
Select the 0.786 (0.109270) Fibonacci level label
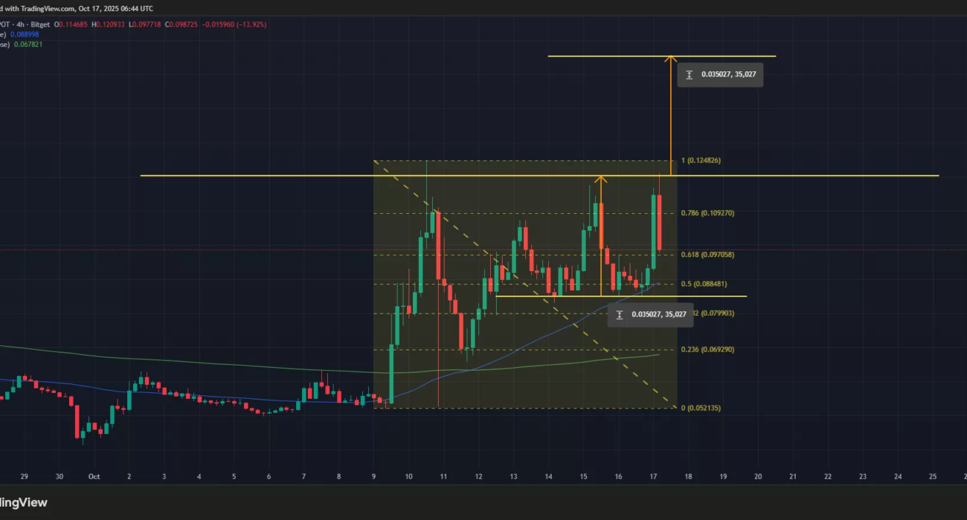coord(707,213)
